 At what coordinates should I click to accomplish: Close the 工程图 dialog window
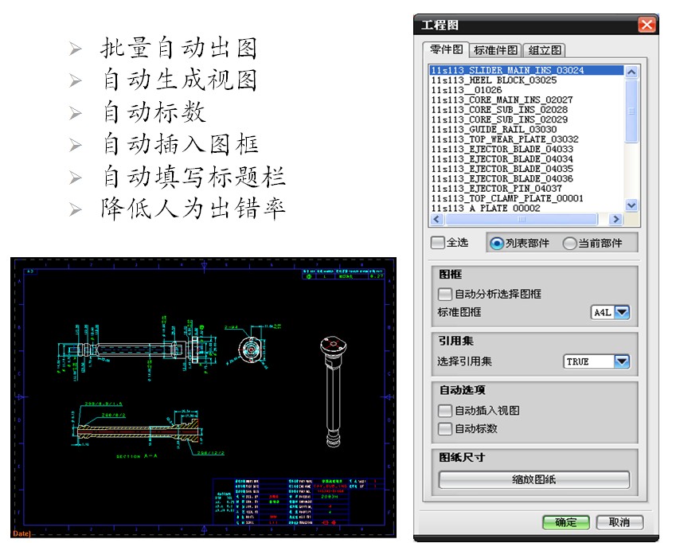click(x=647, y=25)
